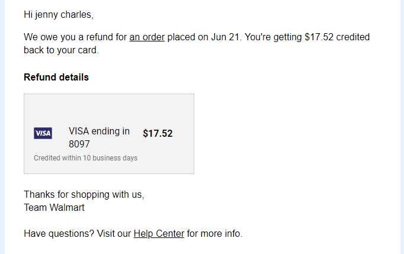Image resolution: width=404 pixels, height=254 pixels.
Task: Click "for more info" text
Action: pos(214,234)
